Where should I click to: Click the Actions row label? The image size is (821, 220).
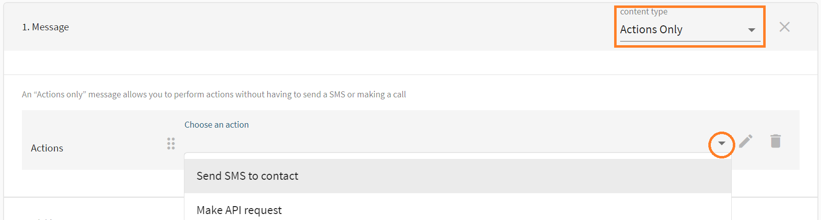click(x=47, y=148)
